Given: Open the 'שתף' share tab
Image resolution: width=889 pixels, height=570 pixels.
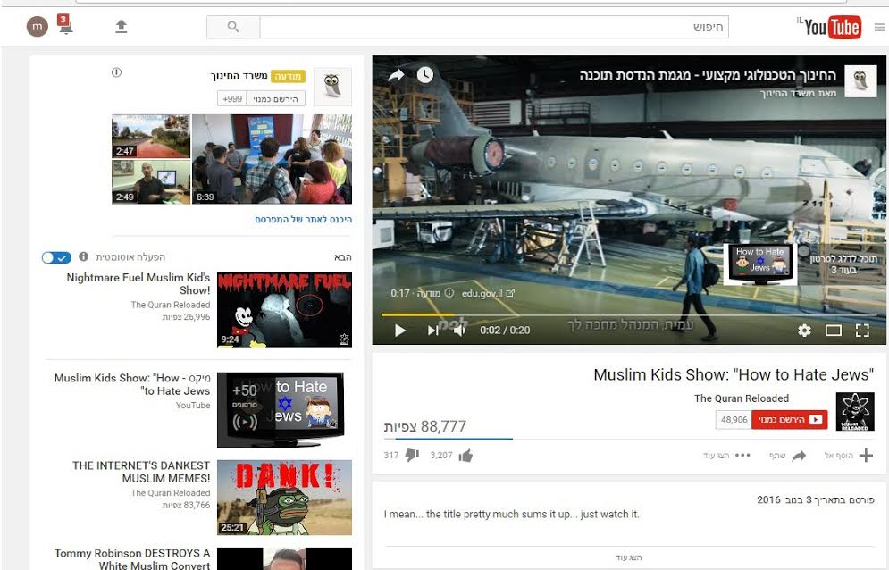Looking at the screenshot, I should click(787, 456).
